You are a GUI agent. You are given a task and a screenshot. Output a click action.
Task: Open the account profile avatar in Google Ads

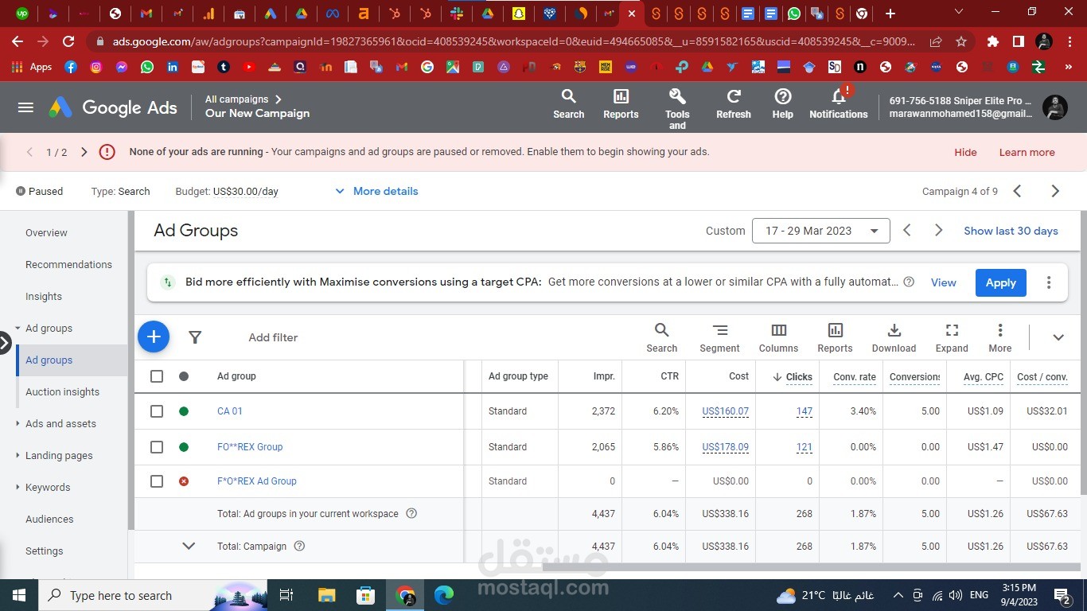pyautogui.click(x=1055, y=107)
